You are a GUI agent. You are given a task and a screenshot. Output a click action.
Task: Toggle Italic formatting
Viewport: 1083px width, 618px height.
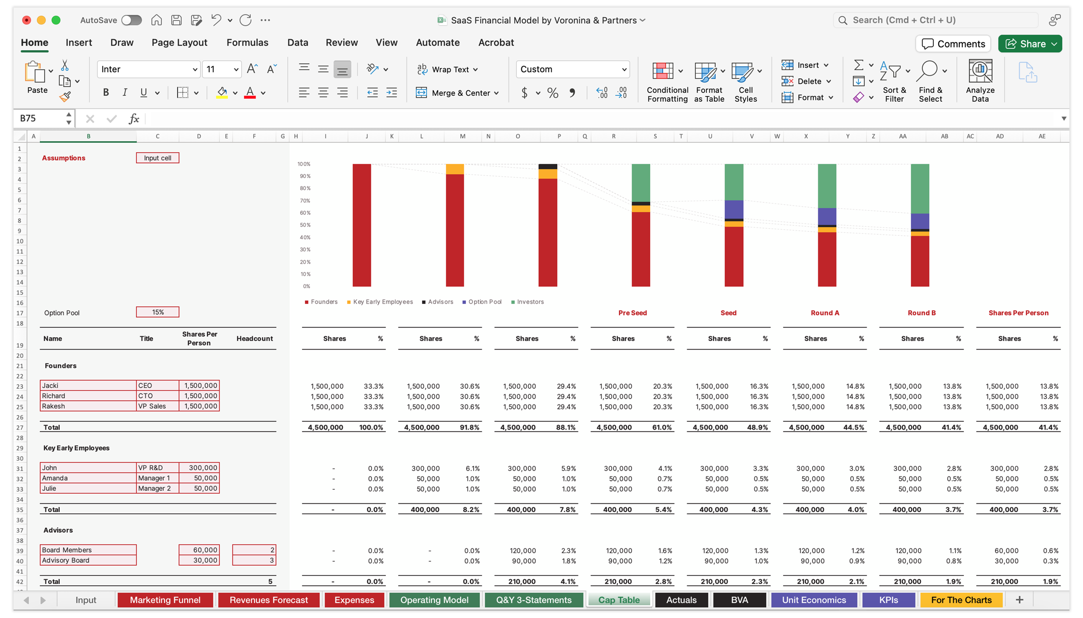(125, 93)
